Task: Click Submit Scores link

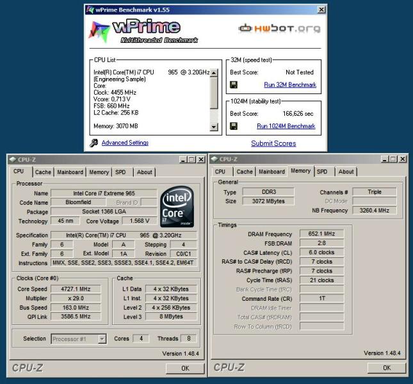Action: [x=273, y=143]
